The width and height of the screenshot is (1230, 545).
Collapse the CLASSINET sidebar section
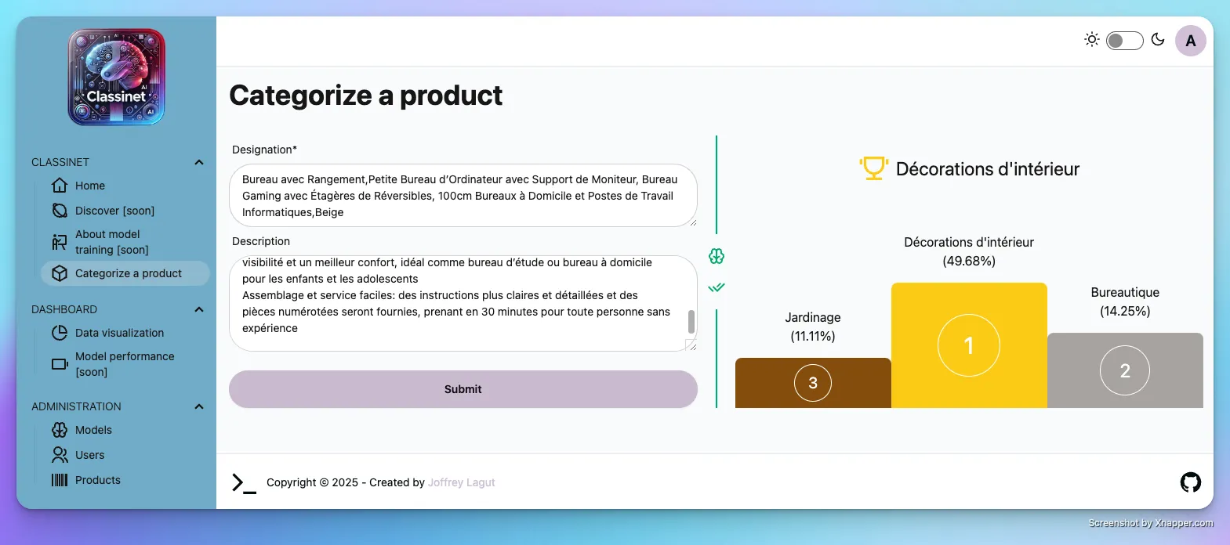click(x=199, y=162)
